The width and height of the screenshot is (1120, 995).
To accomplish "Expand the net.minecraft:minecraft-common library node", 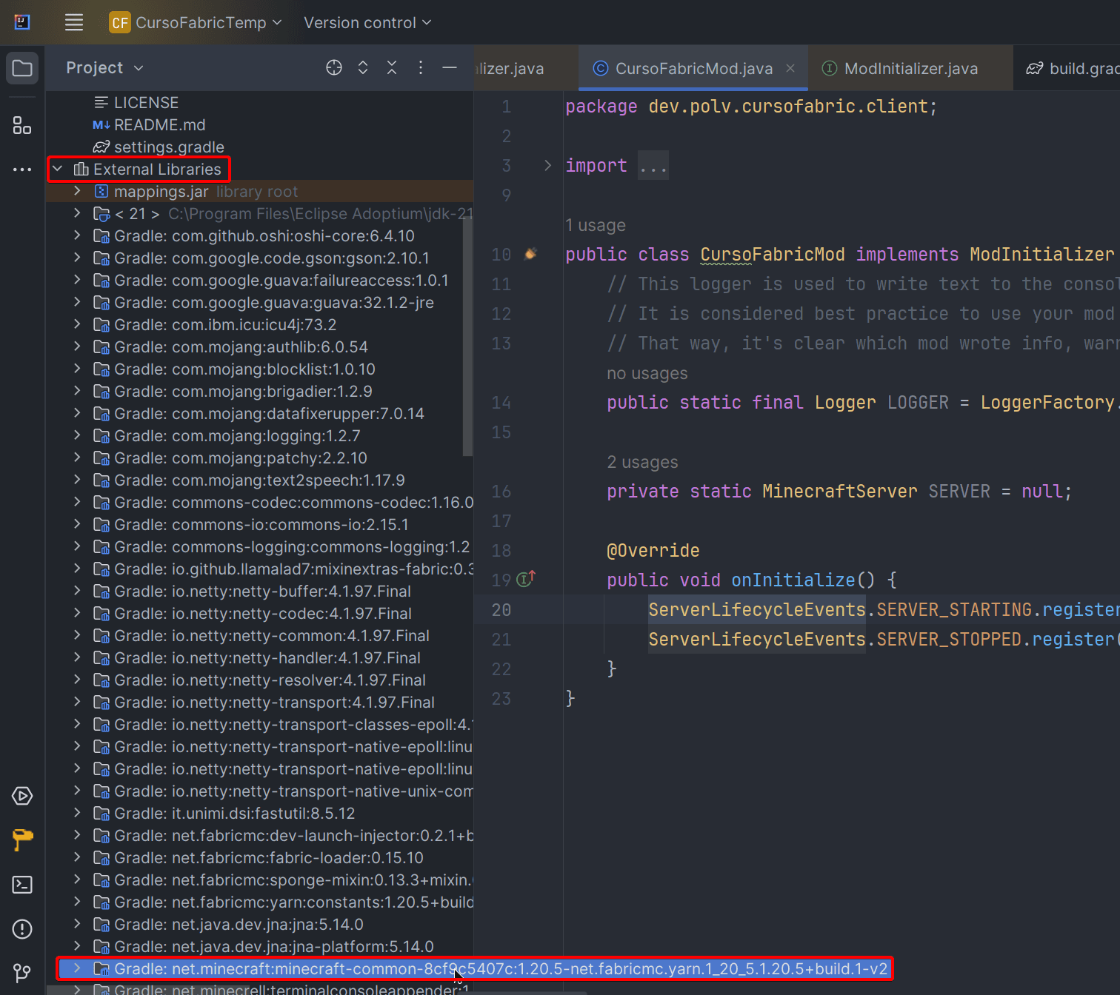I will (x=77, y=968).
